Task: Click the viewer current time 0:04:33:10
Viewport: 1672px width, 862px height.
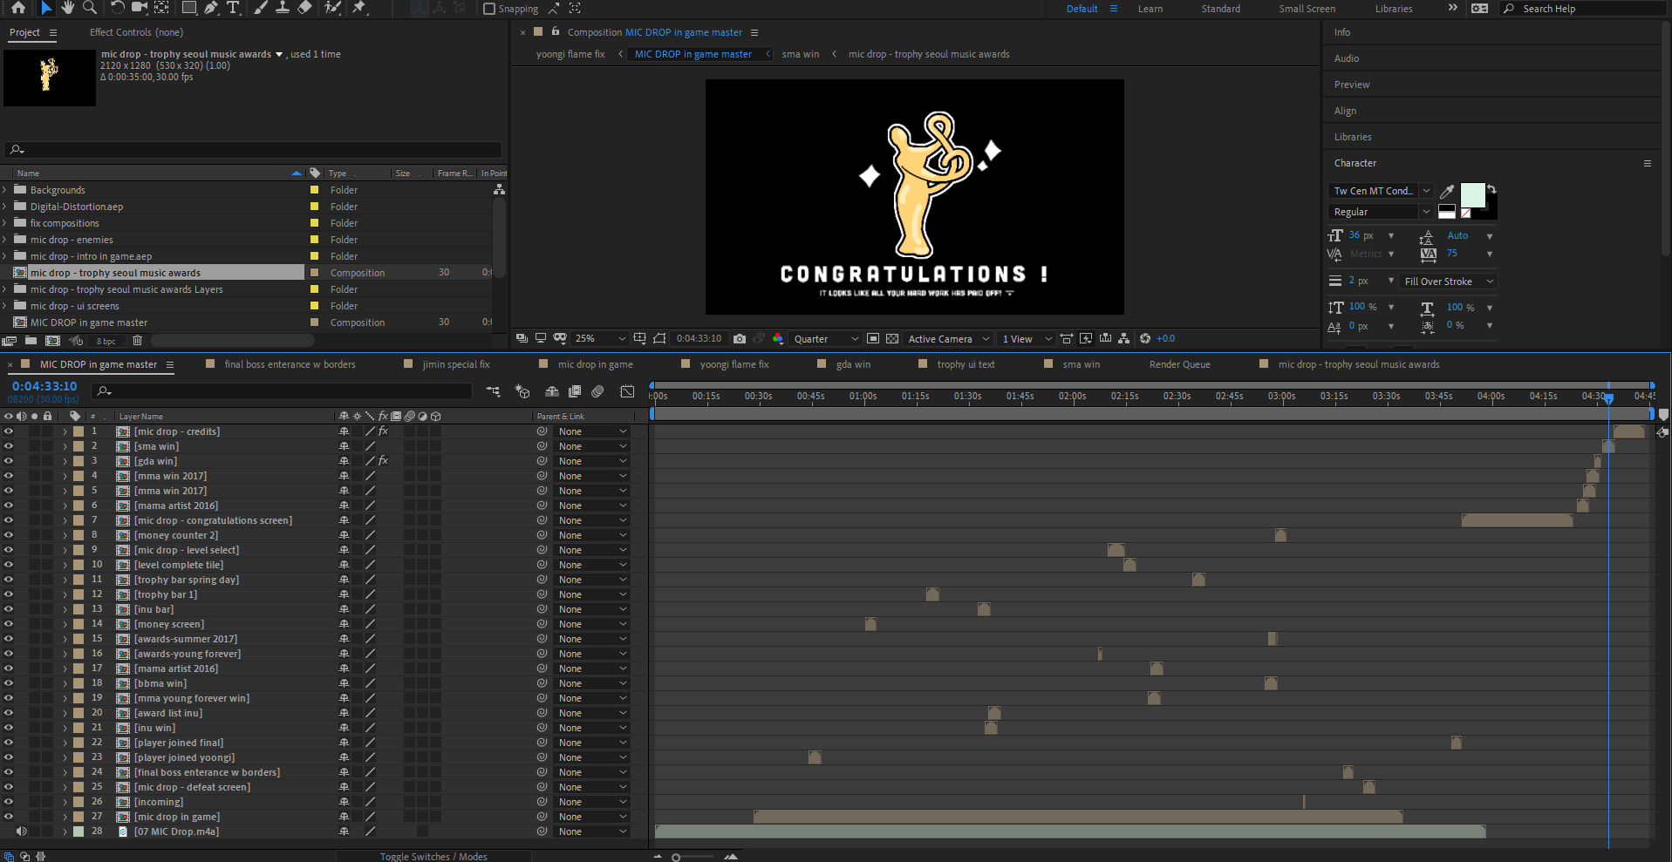Action: click(x=700, y=338)
